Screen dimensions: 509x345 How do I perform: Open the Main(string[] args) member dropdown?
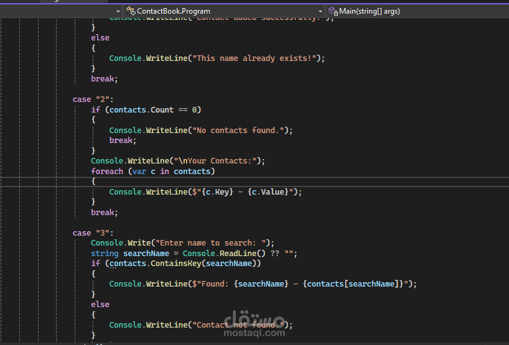pos(417,11)
